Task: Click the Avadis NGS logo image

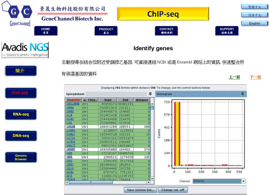Action: pos(25,50)
